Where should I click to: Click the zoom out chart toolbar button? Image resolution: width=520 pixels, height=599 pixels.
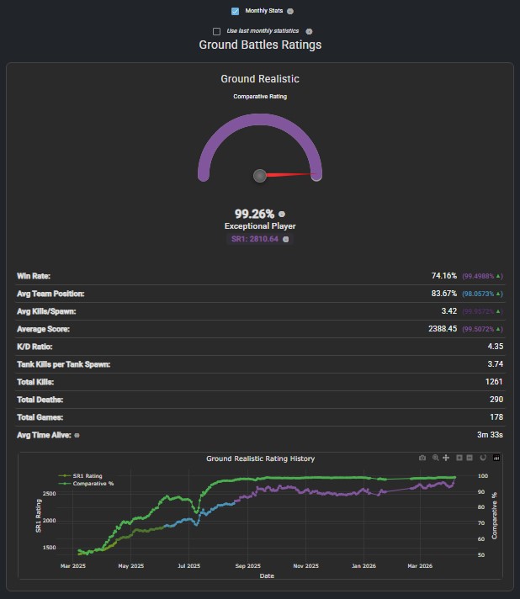[x=470, y=458]
